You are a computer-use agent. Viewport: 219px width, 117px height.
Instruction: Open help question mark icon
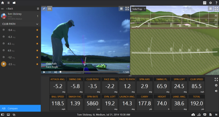coord(216,3)
